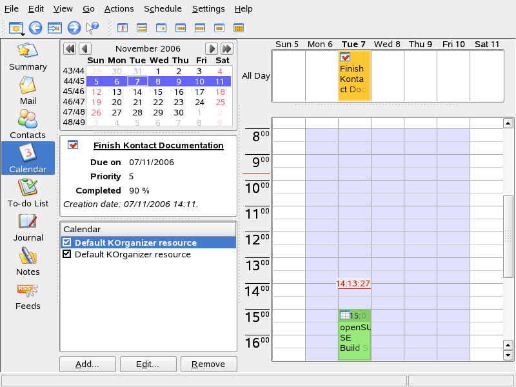Go to next month in mini calendar
Viewport: 516px width, 387px height.
[212, 49]
